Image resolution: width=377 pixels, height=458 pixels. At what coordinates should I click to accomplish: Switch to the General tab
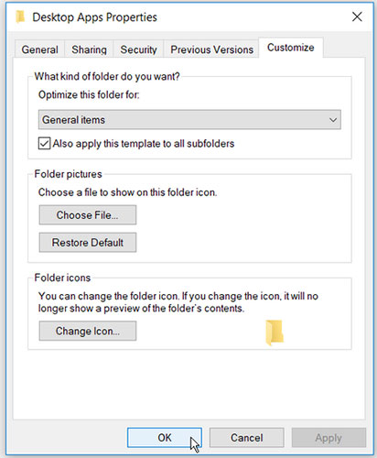[x=39, y=49]
